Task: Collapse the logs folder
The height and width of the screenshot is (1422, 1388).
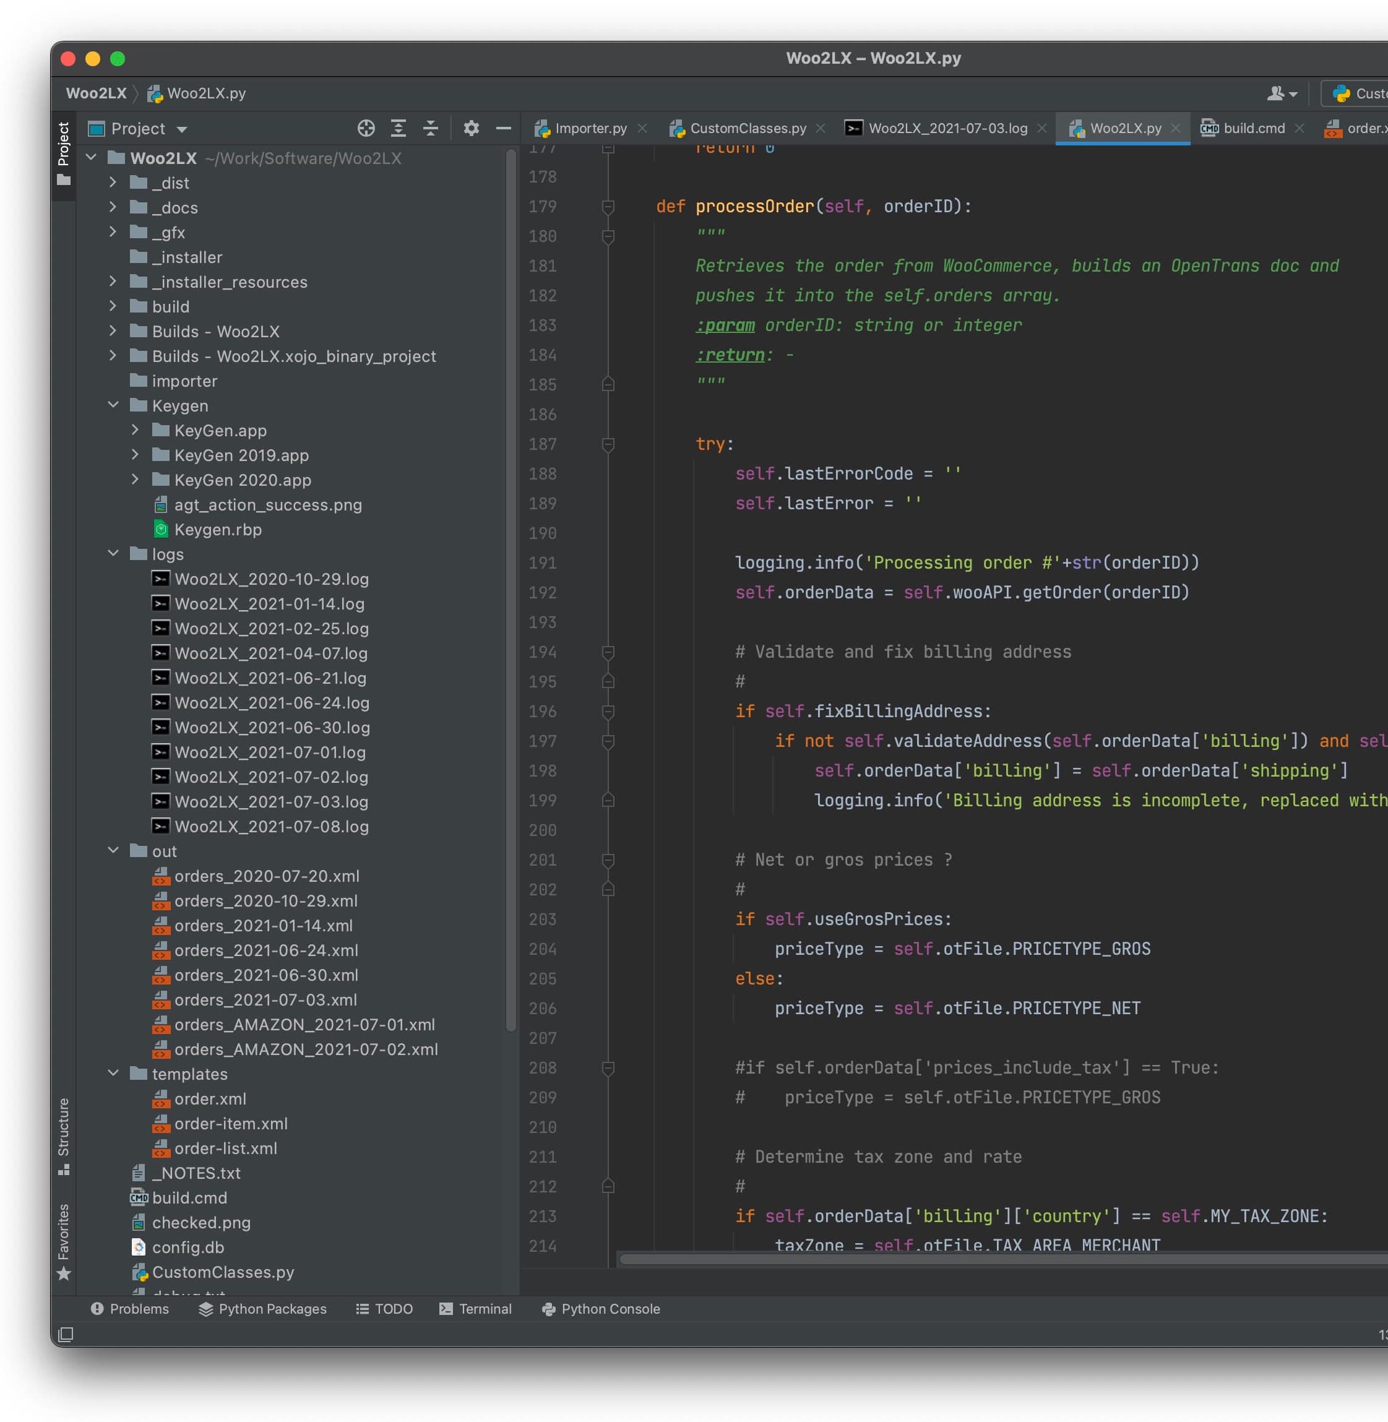Action: pyautogui.click(x=113, y=554)
